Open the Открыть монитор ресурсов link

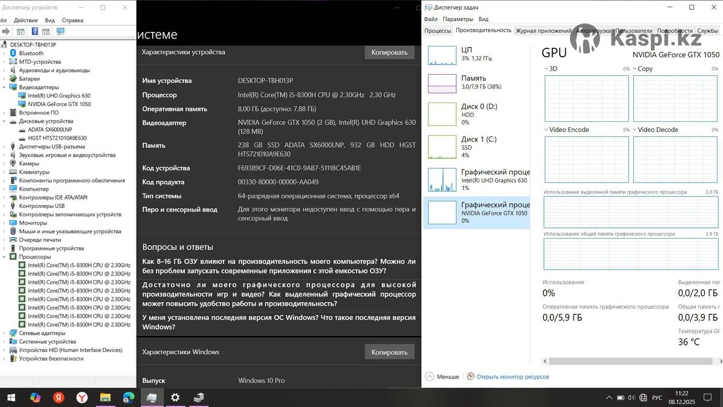pyautogui.click(x=512, y=377)
